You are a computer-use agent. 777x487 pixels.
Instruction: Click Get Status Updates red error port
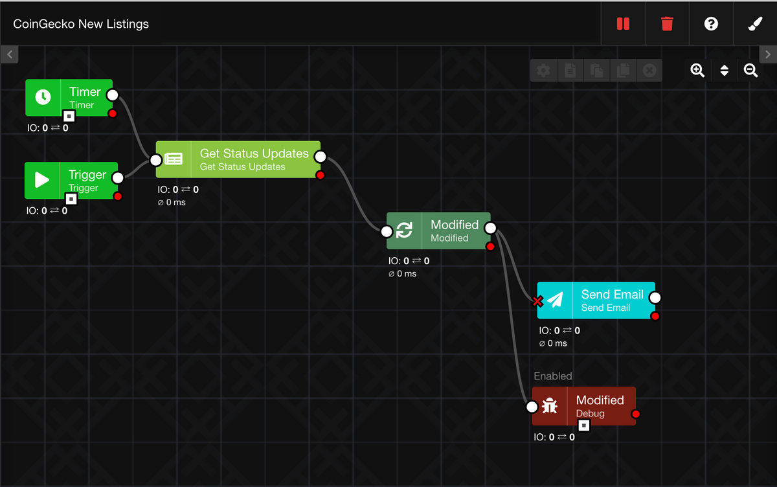tap(320, 175)
